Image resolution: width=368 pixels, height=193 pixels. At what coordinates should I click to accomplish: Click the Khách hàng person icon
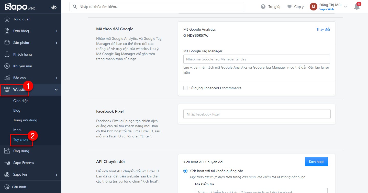[7, 54]
